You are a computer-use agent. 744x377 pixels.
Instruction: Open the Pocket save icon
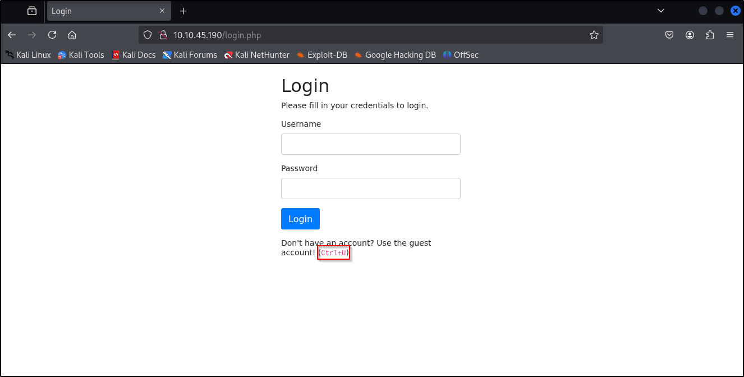pyautogui.click(x=669, y=35)
